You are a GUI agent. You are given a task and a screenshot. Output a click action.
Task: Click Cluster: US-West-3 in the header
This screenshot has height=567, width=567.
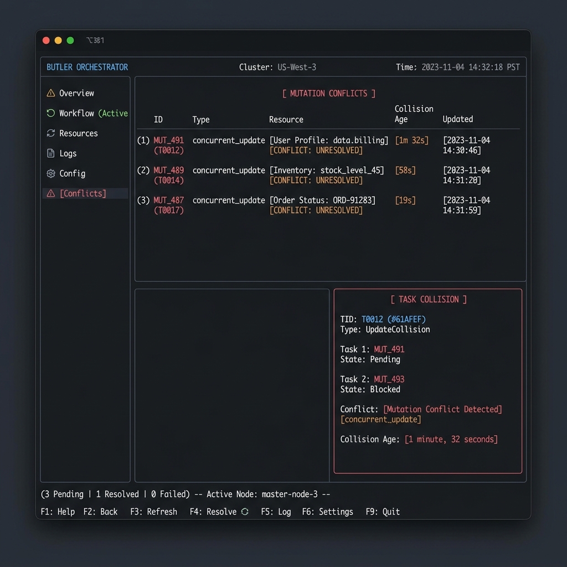278,67
